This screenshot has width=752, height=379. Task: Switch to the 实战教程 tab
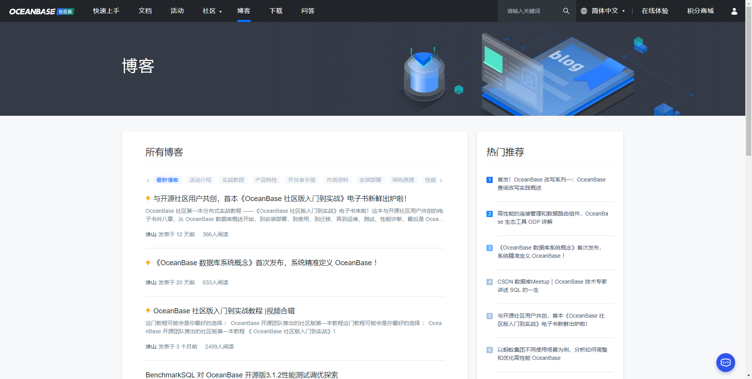(233, 180)
